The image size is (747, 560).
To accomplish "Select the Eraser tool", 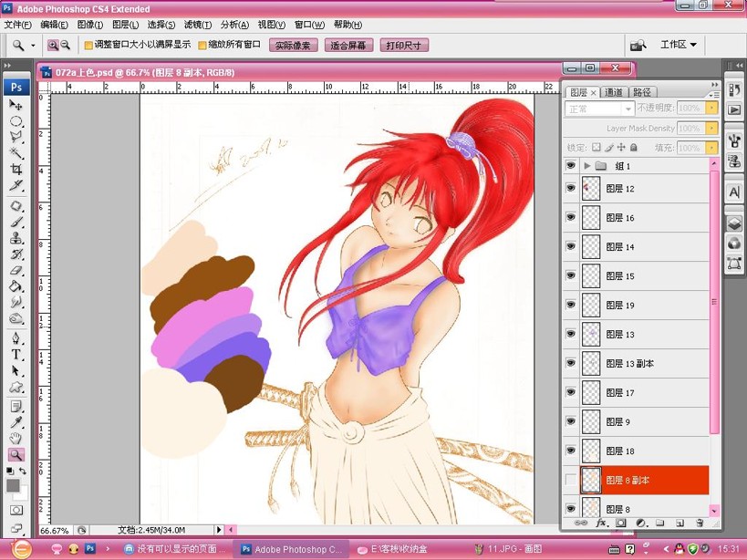I will (16, 270).
